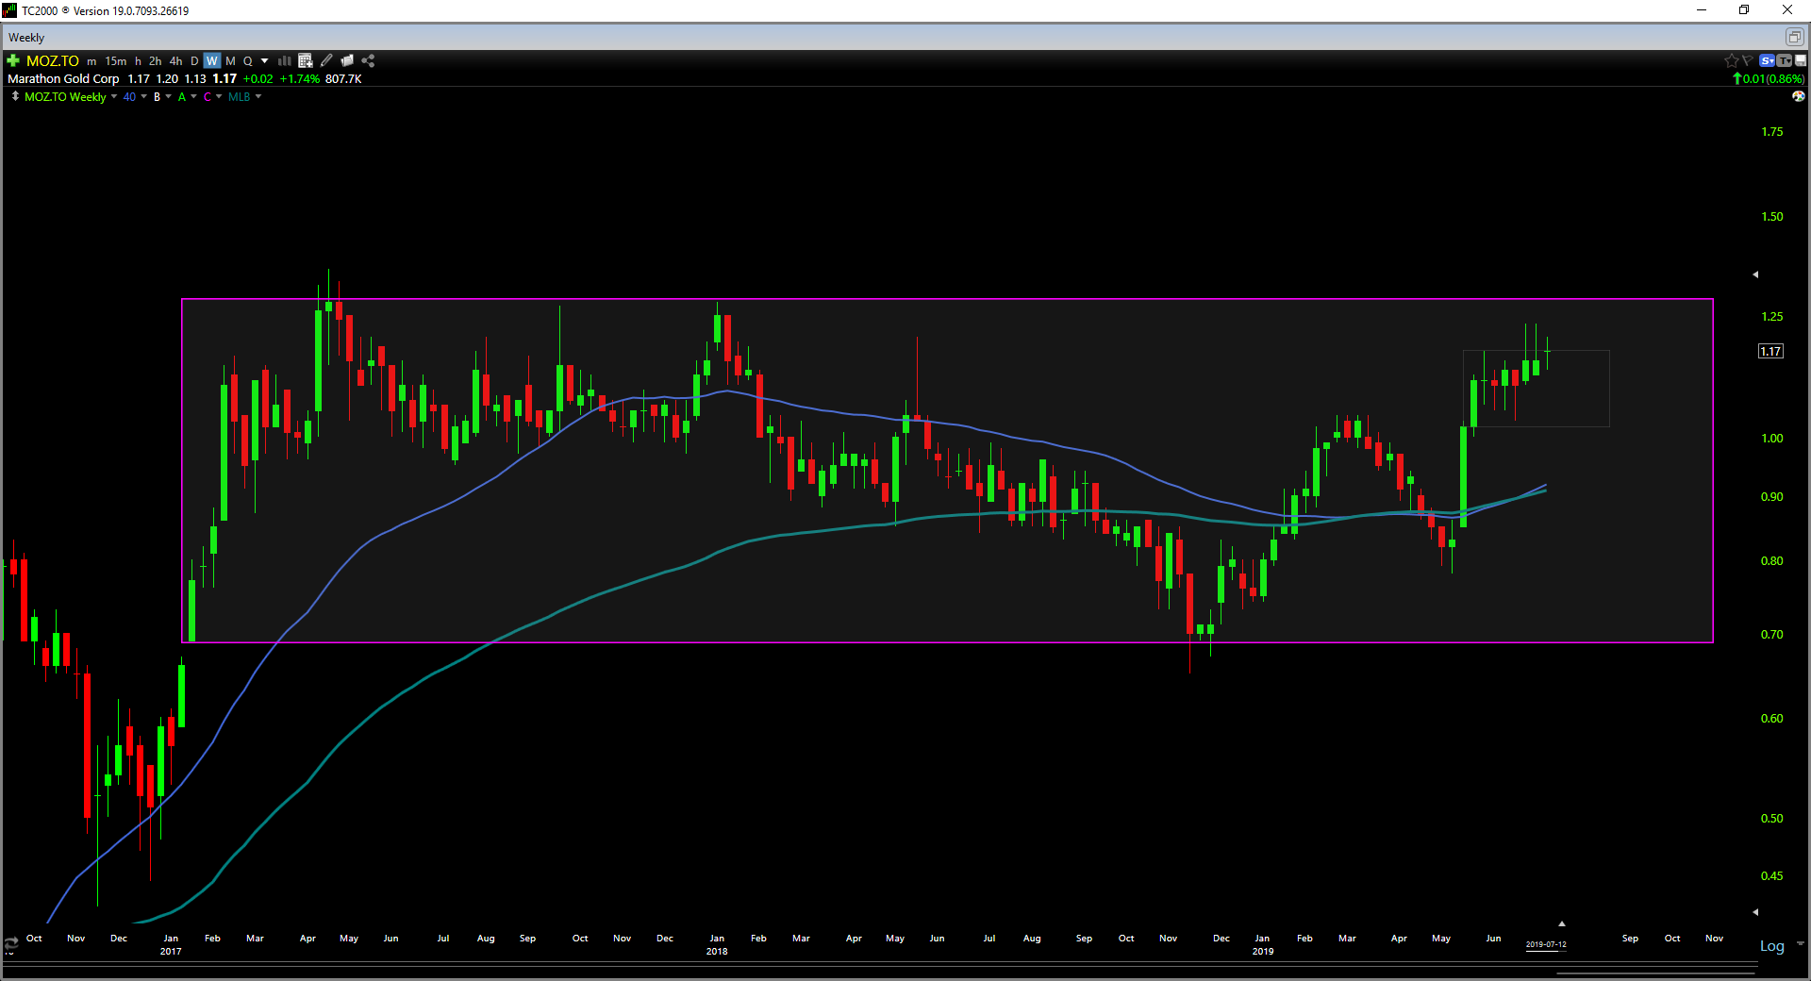Click the MOZ.TO symbol field

[x=53, y=60]
